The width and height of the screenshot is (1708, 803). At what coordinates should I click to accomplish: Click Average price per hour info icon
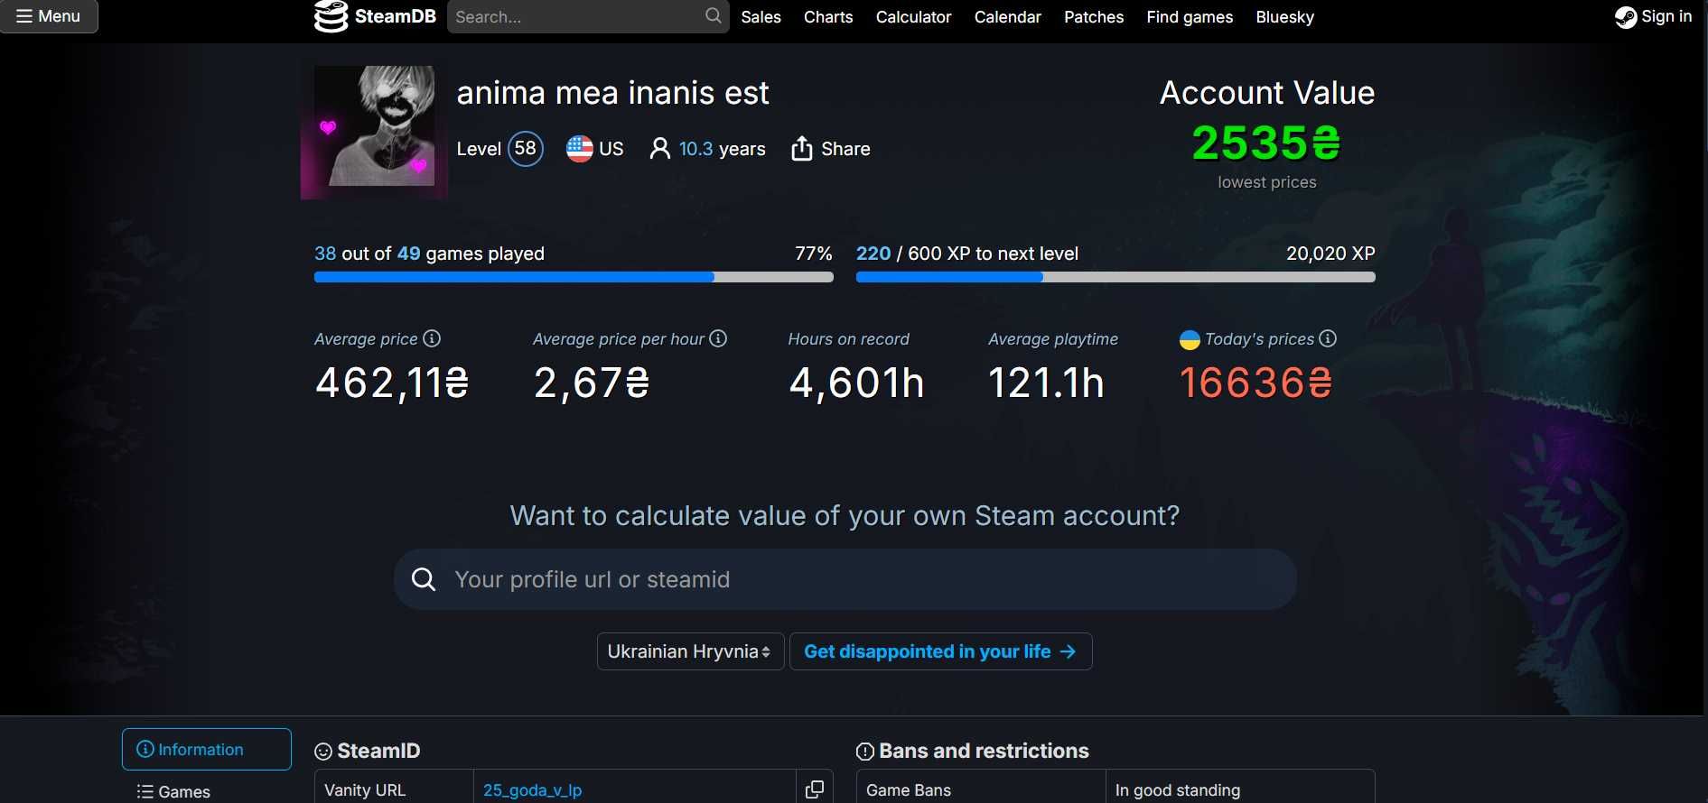(718, 338)
